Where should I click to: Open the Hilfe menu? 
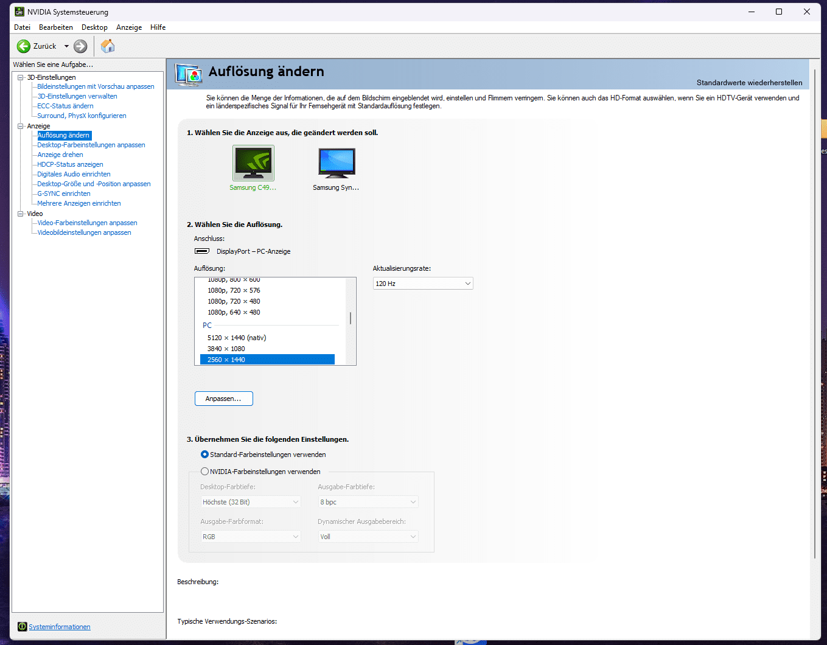pyautogui.click(x=158, y=27)
